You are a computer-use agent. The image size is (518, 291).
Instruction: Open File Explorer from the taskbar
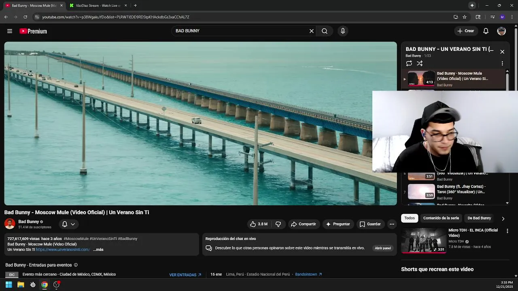pos(21,285)
